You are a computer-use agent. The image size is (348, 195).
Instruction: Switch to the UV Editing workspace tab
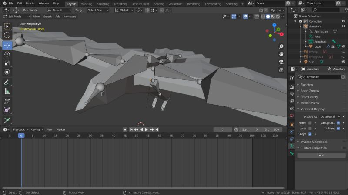pyautogui.click(x=121, y=4)
